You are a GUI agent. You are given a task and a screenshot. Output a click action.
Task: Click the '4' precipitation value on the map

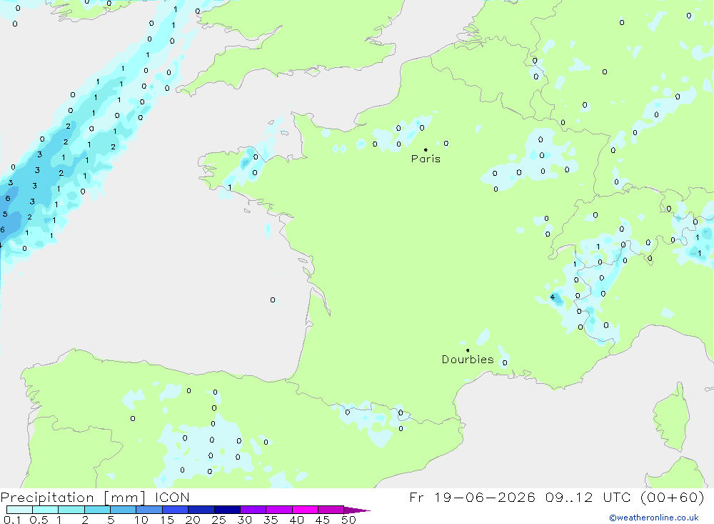coord(553,297)
